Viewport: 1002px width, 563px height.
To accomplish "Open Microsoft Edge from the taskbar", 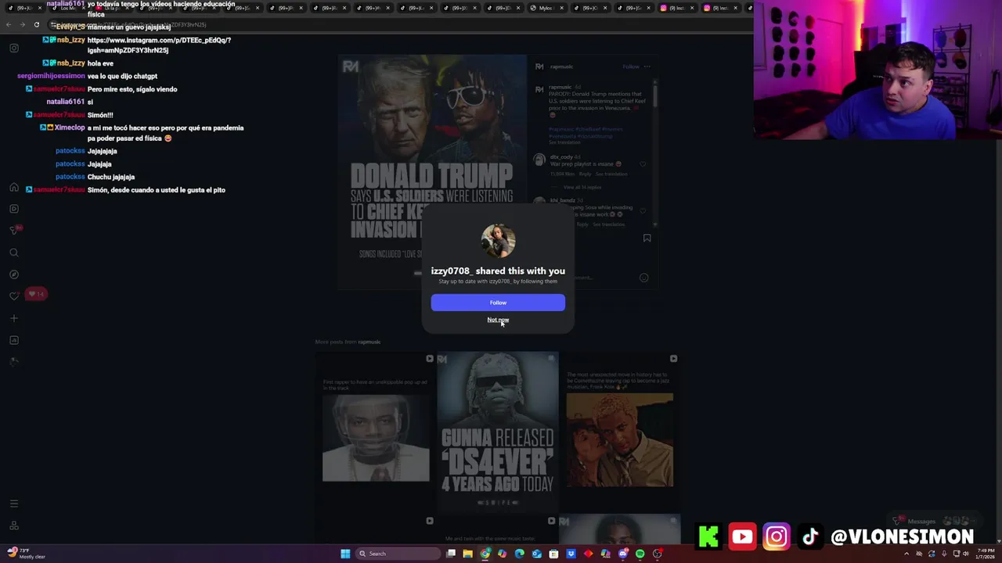I will click(x=519, y=554).
